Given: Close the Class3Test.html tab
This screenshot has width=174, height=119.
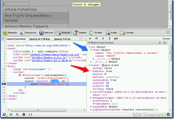Looking at the screenshot, I should [27, 39].
